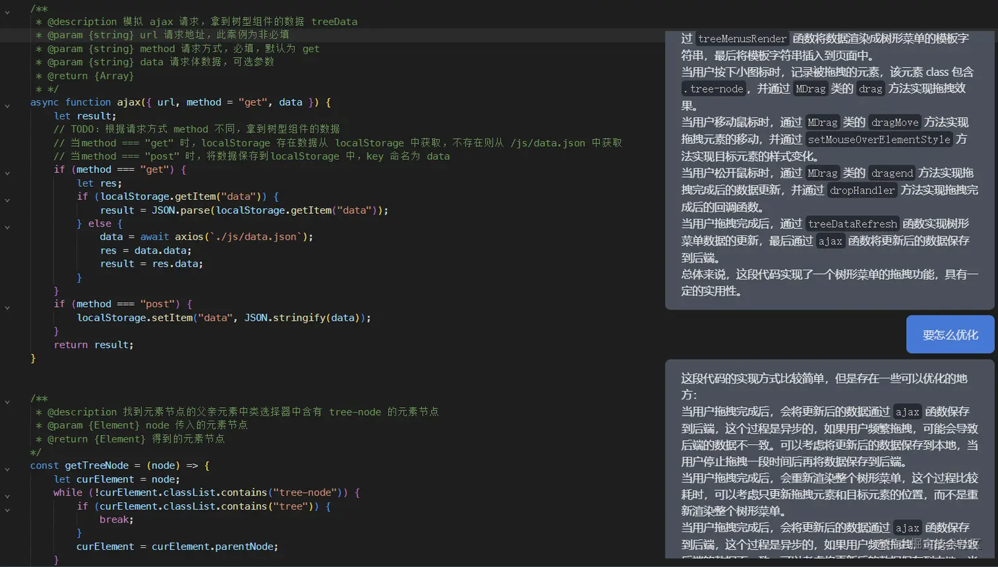Click the JSON.parse result assignment line
The image size is (998, 567).
(244, 210)
